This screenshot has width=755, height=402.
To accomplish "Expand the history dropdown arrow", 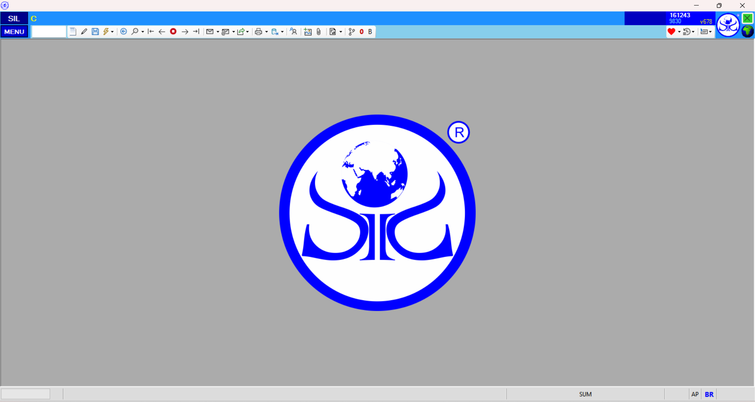I will tap(693, 32).
